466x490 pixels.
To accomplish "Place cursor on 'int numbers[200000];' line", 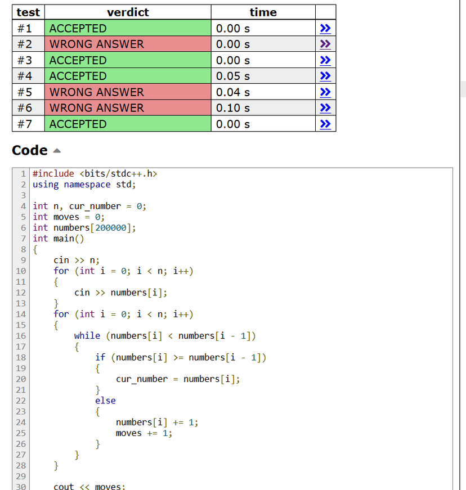I will (84, 228).
